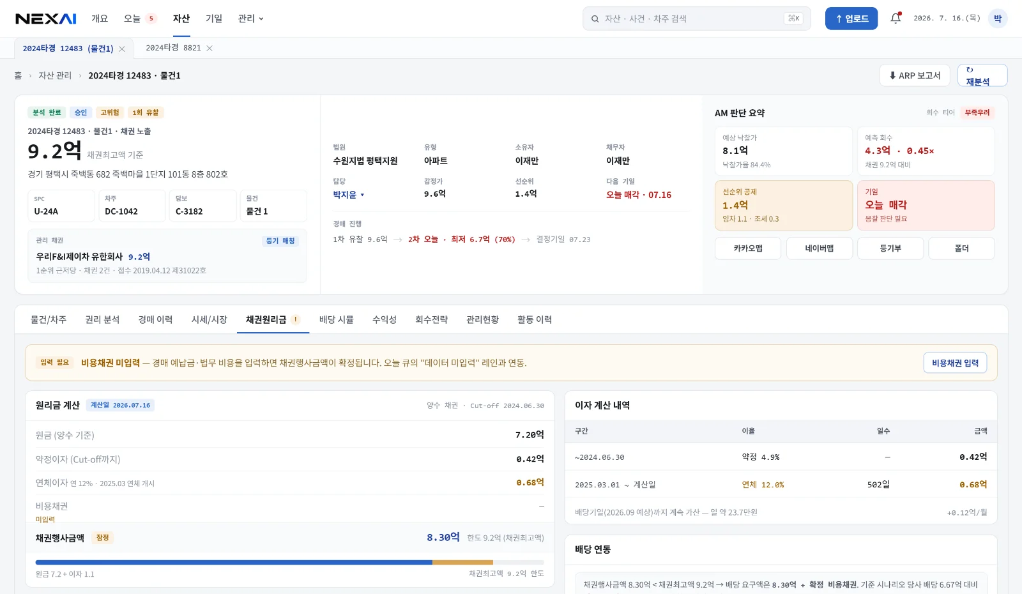Click 오늘 매각 · 07.16 next date

[639, 195]
